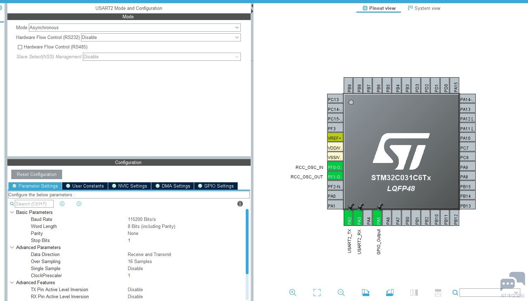Zoom out of the pinout view

(x=341, y=292)
